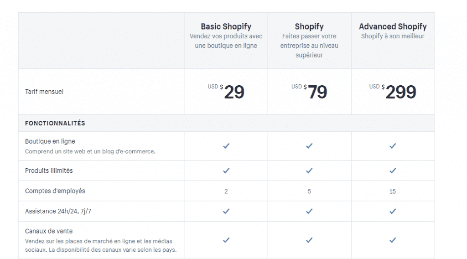Click Basic Shopify checkmark for Assistance 24h/24, 7j/7
This screenshot has width=467, height=259.
click(x=226, y=211)
